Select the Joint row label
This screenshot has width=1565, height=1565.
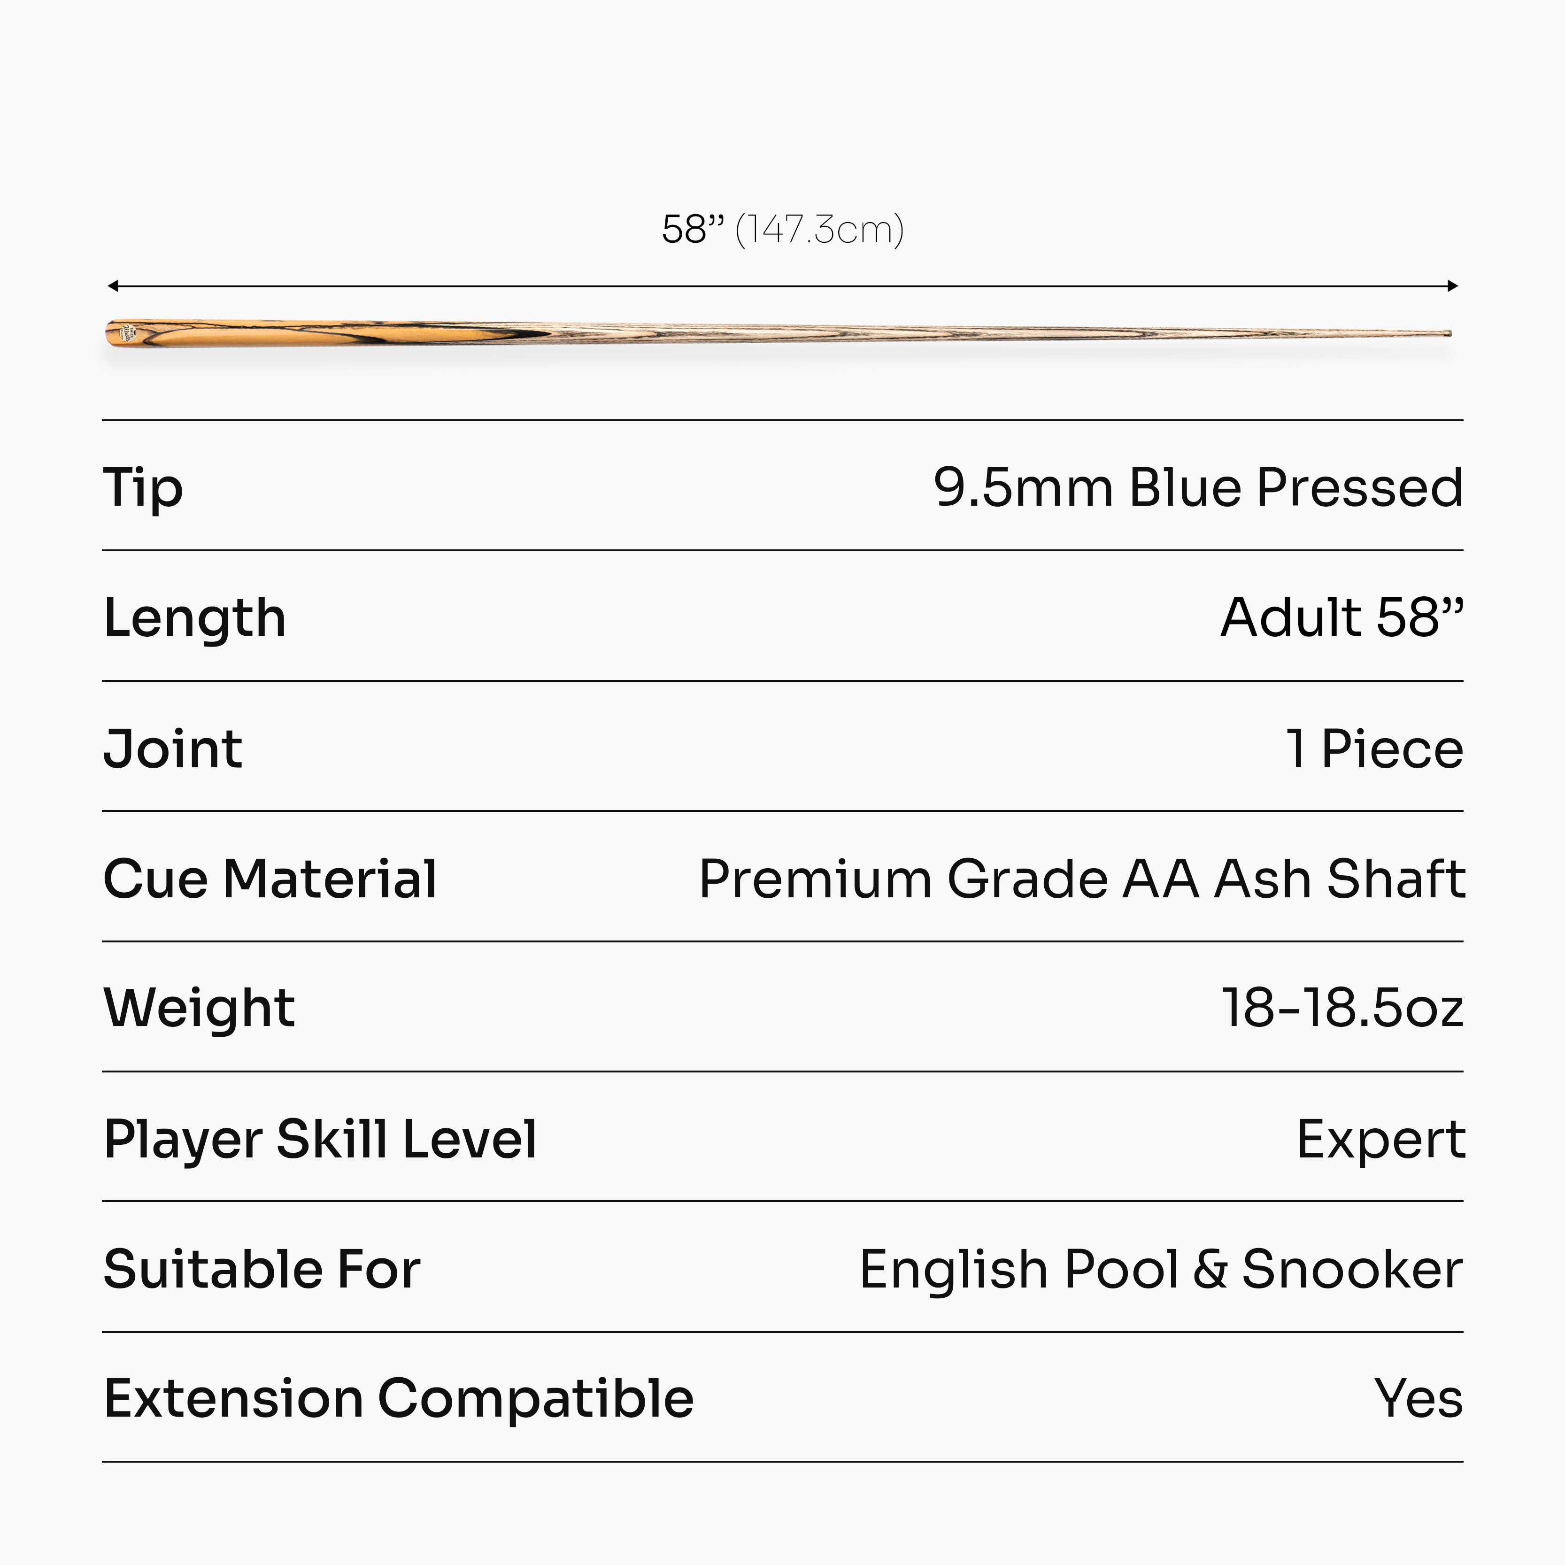point(172,748)
